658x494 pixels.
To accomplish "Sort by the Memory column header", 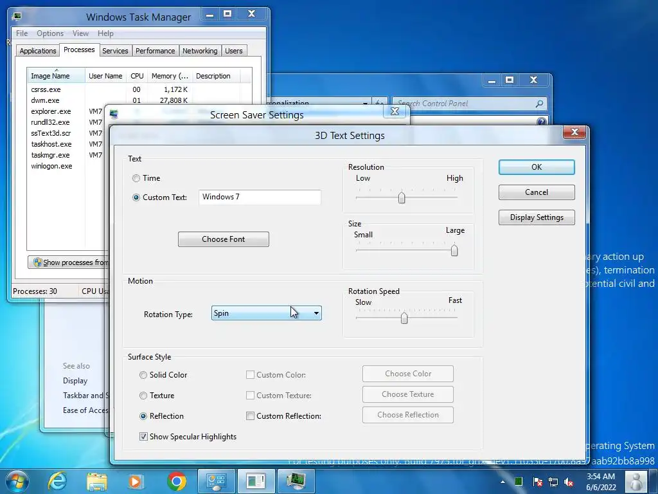I will [x=170, y=76].
